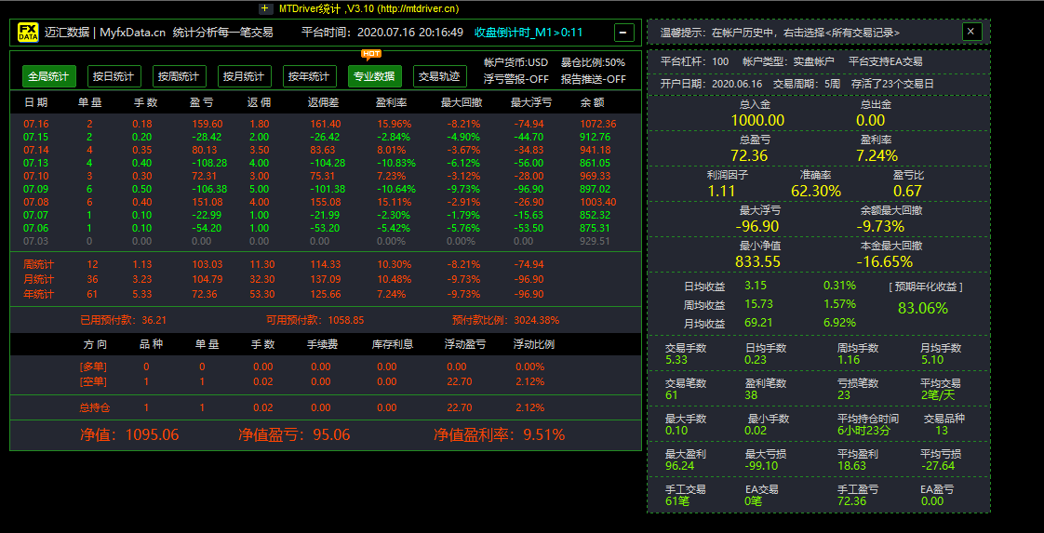Select the 07.13 date row
The image size is (1044, 533).
pyautogui.click(x=326, y=163)
